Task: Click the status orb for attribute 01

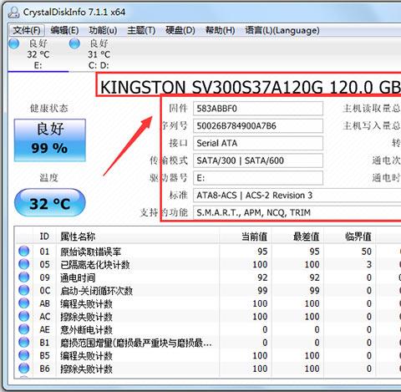Action: pos(24,251)
